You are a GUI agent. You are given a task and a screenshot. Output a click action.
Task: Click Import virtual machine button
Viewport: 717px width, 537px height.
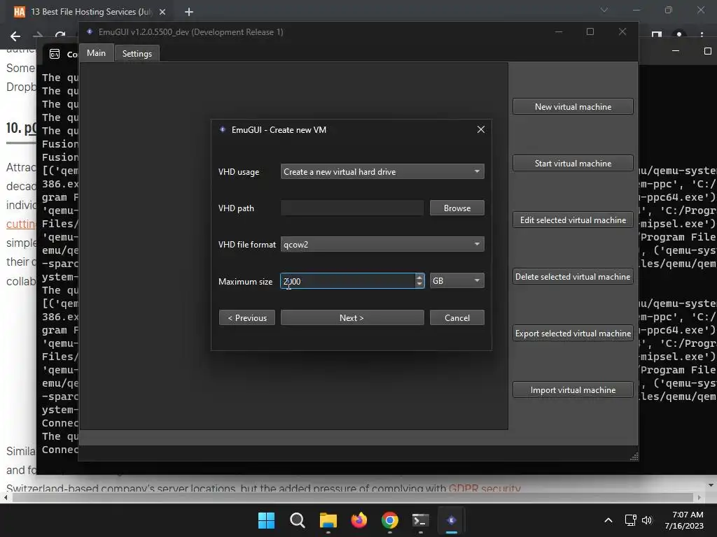(573, 389)
